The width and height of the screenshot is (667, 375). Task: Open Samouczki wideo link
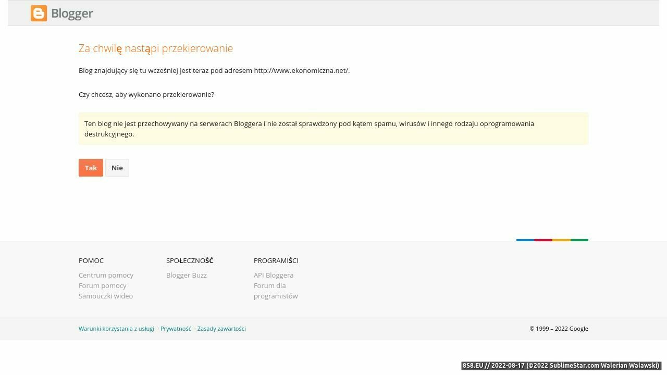coord(106,296)
